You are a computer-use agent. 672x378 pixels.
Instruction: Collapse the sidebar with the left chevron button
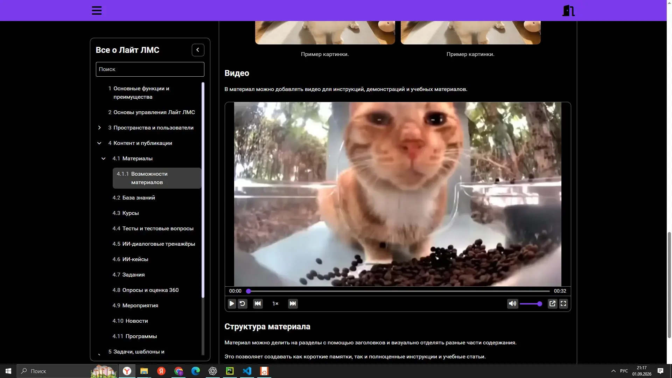point(198,50)
